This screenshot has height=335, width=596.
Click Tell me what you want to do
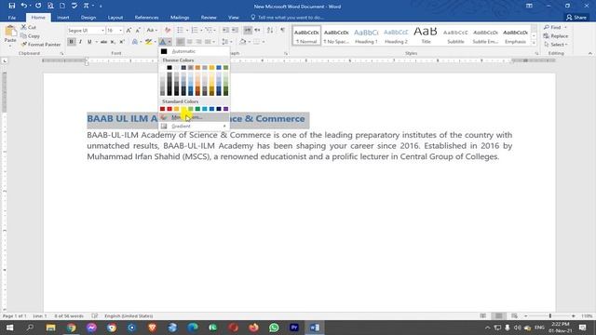click(x=288, y=18)
